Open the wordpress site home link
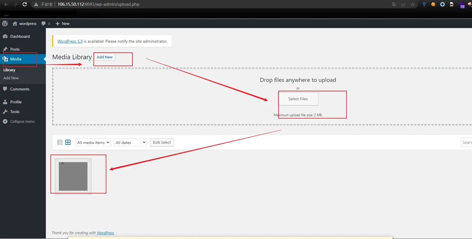This screenshot has height=239, width=472. (25, 23)
